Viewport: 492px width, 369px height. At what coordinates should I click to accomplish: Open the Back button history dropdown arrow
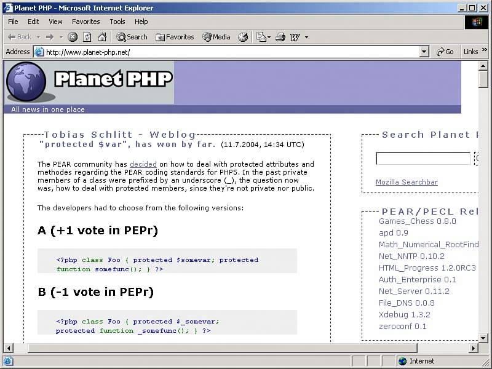point(38,37)
